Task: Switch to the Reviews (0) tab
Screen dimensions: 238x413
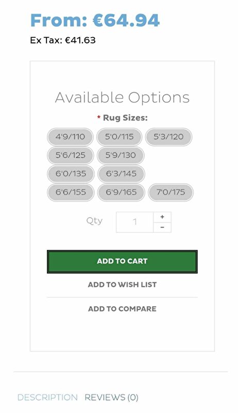Action: click(111, 397)
